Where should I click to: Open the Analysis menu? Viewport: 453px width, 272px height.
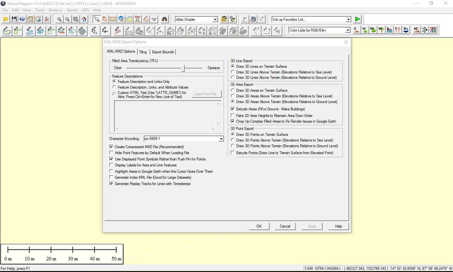(55, 10)
